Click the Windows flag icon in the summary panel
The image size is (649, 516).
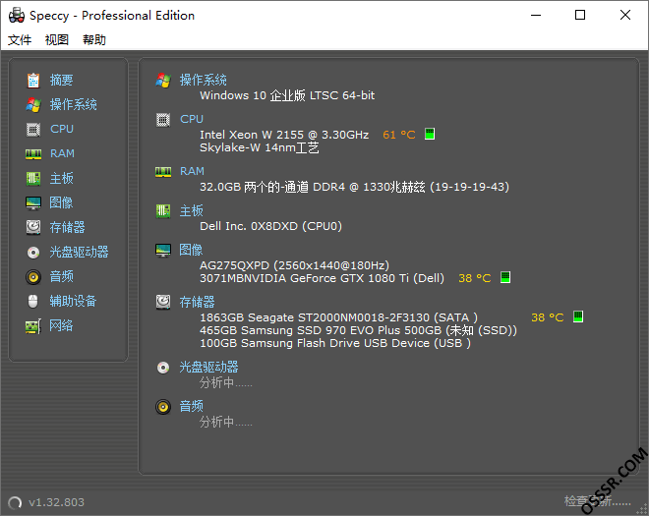tap(163, 81)
